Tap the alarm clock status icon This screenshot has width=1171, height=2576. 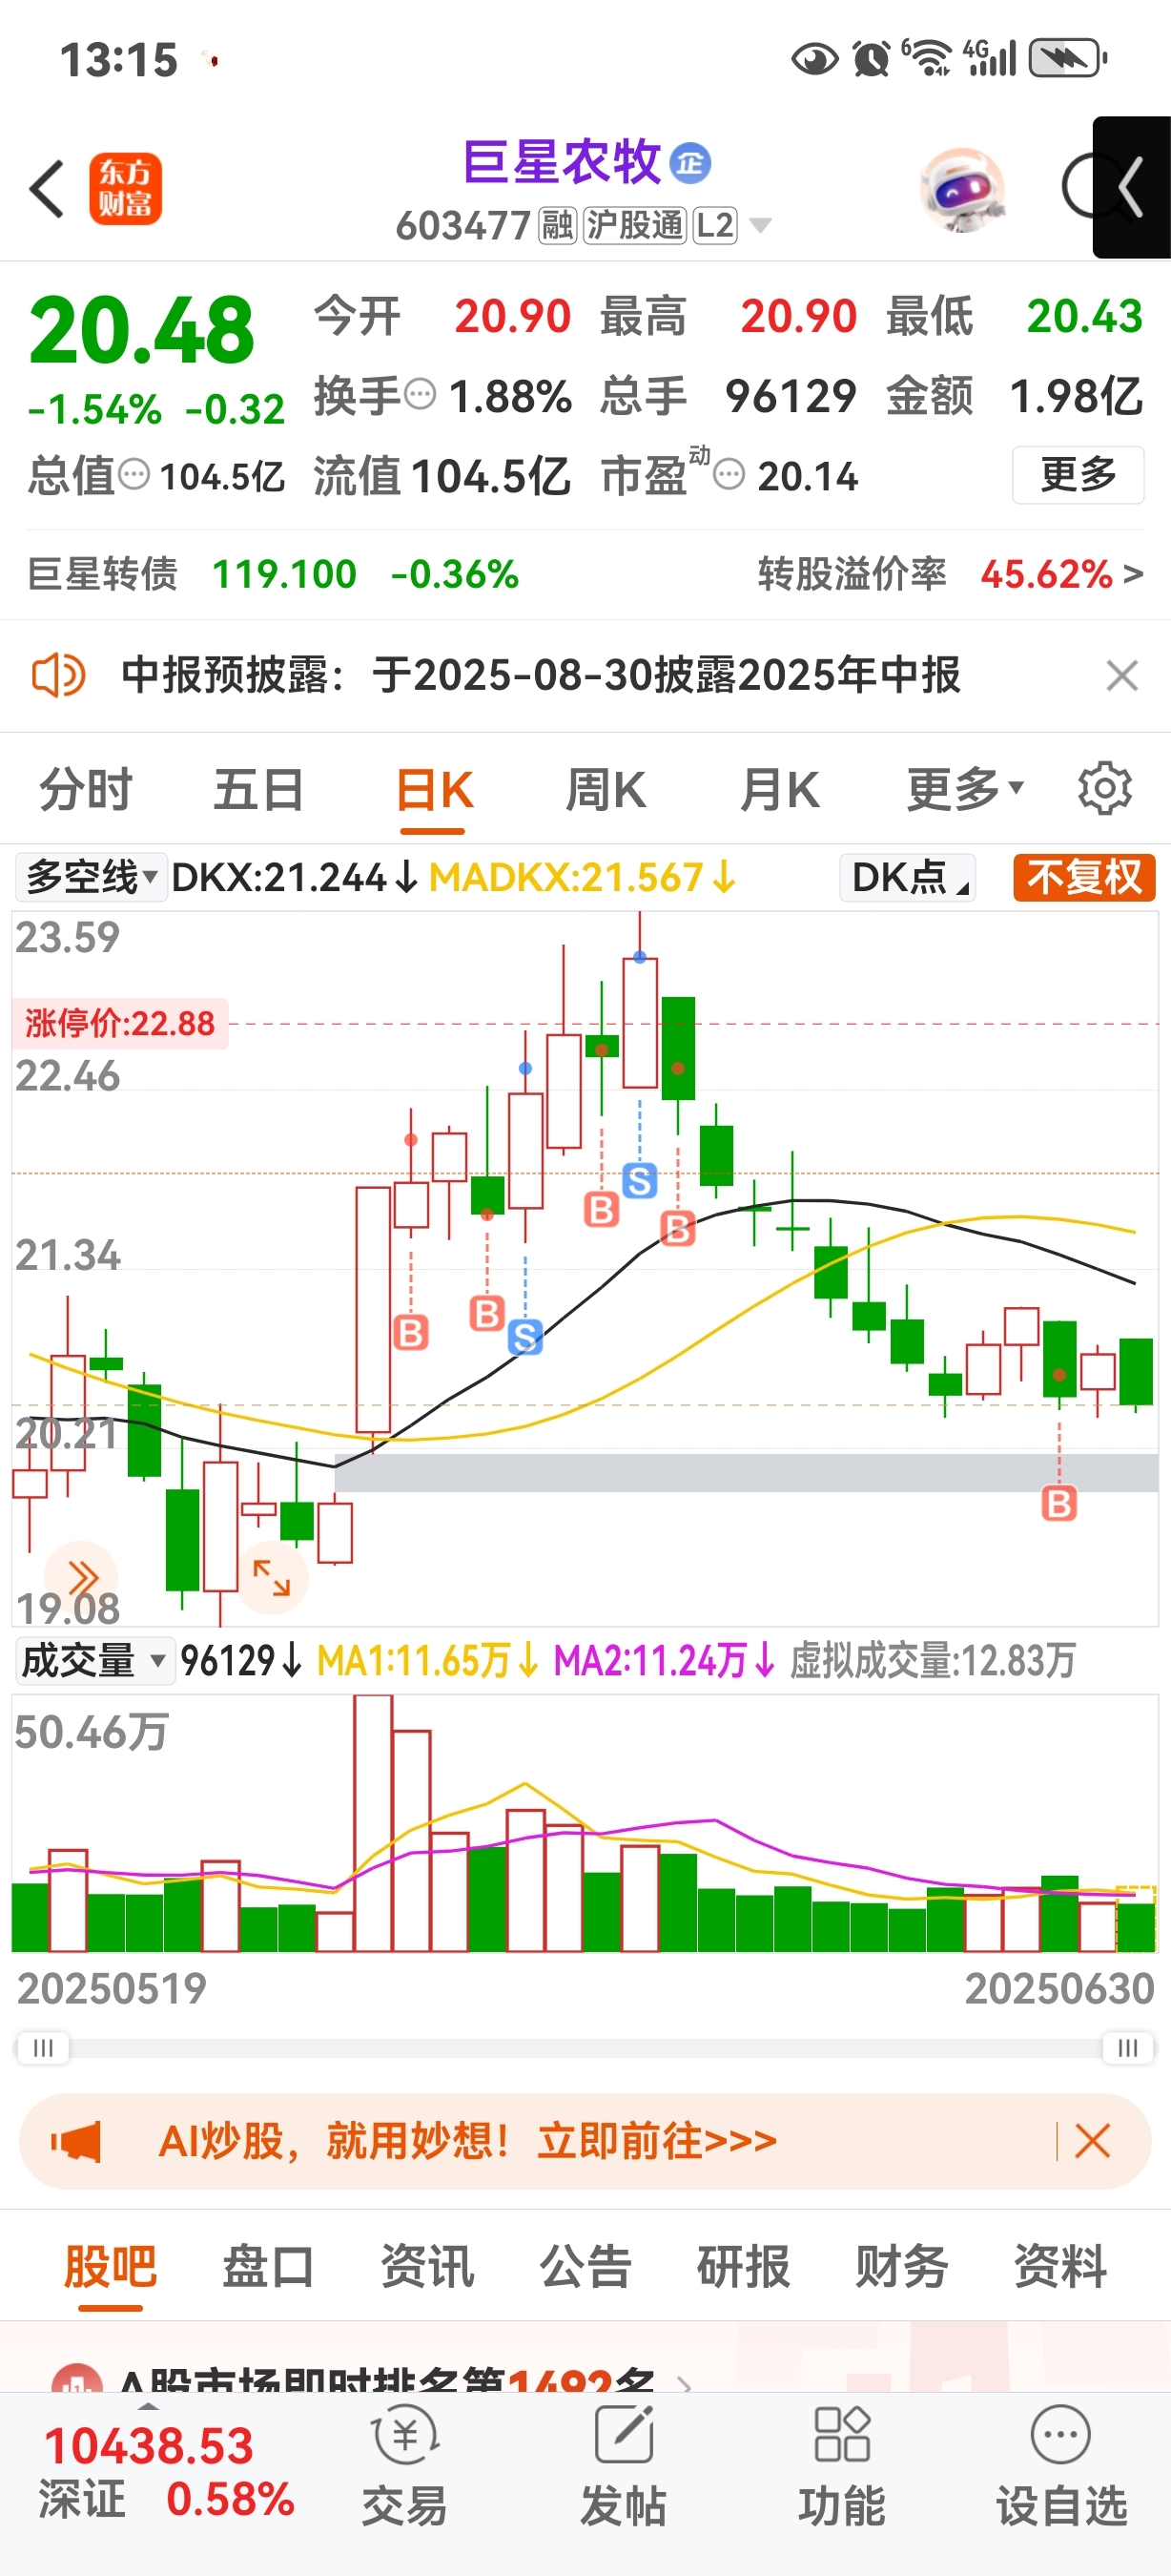click(x=872, y=58)
